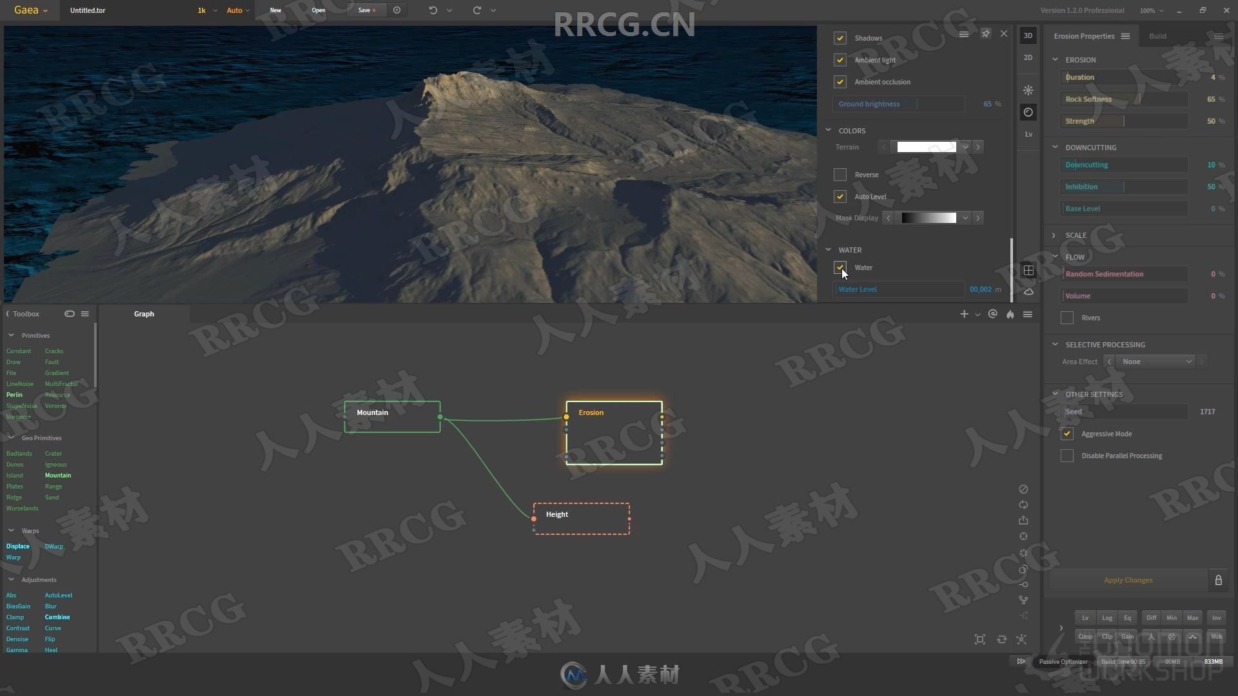Toggle the Water visibility checkbox
This screenshot has height=696, width=1238.
coord(840,267)
